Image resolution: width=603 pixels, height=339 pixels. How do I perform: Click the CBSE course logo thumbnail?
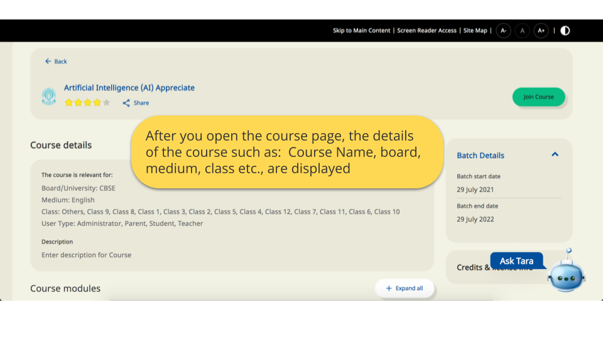(x=49, y=96)
